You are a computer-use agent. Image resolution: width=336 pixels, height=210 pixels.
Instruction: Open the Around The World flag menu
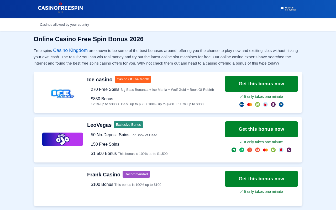pyautogui.click(x=288, y=9)
